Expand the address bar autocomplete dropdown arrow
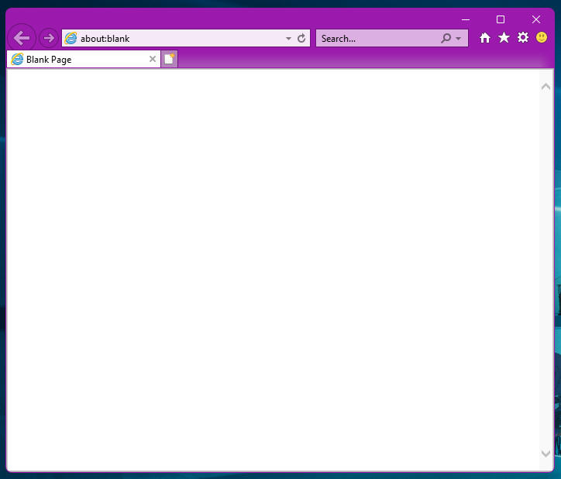Viewport: 561px width, 479px height. pyautogui.click(x=288, y=38)
